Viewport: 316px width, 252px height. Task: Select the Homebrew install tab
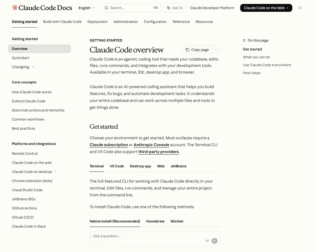pos(155,221)
